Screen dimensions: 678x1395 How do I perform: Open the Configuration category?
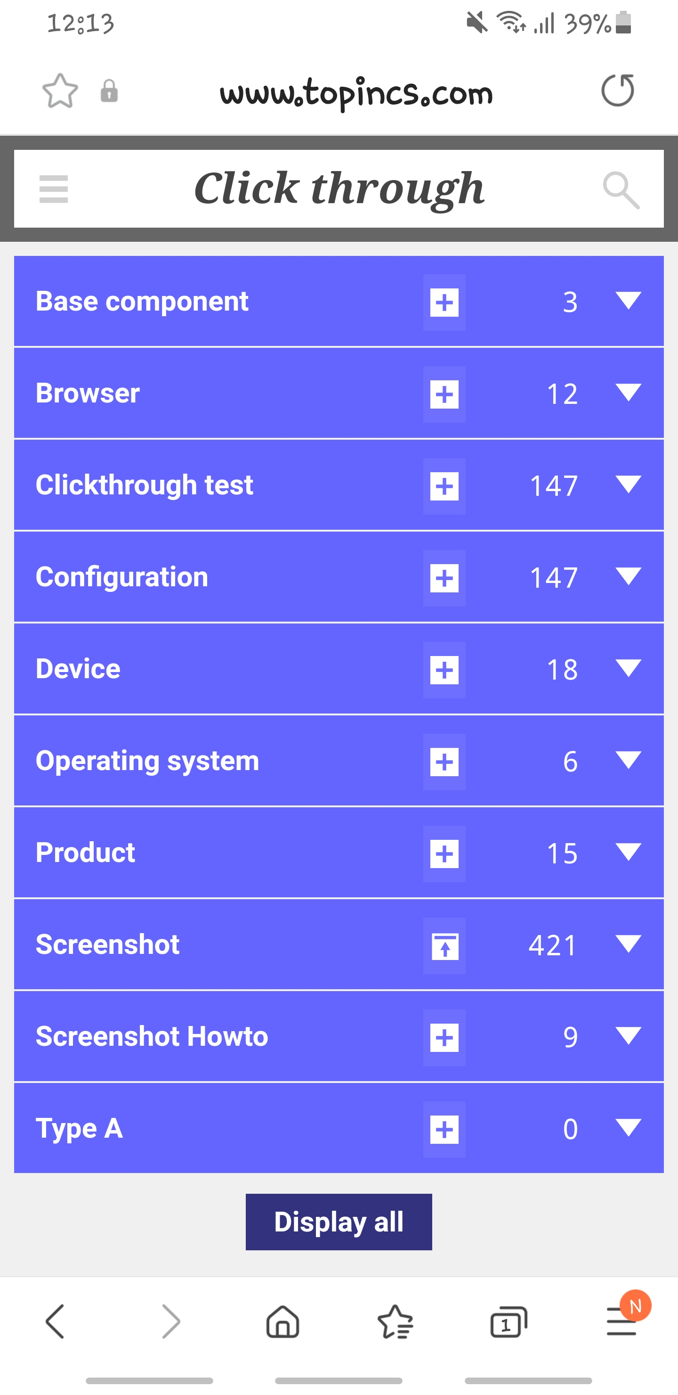[x=122, y=577]
